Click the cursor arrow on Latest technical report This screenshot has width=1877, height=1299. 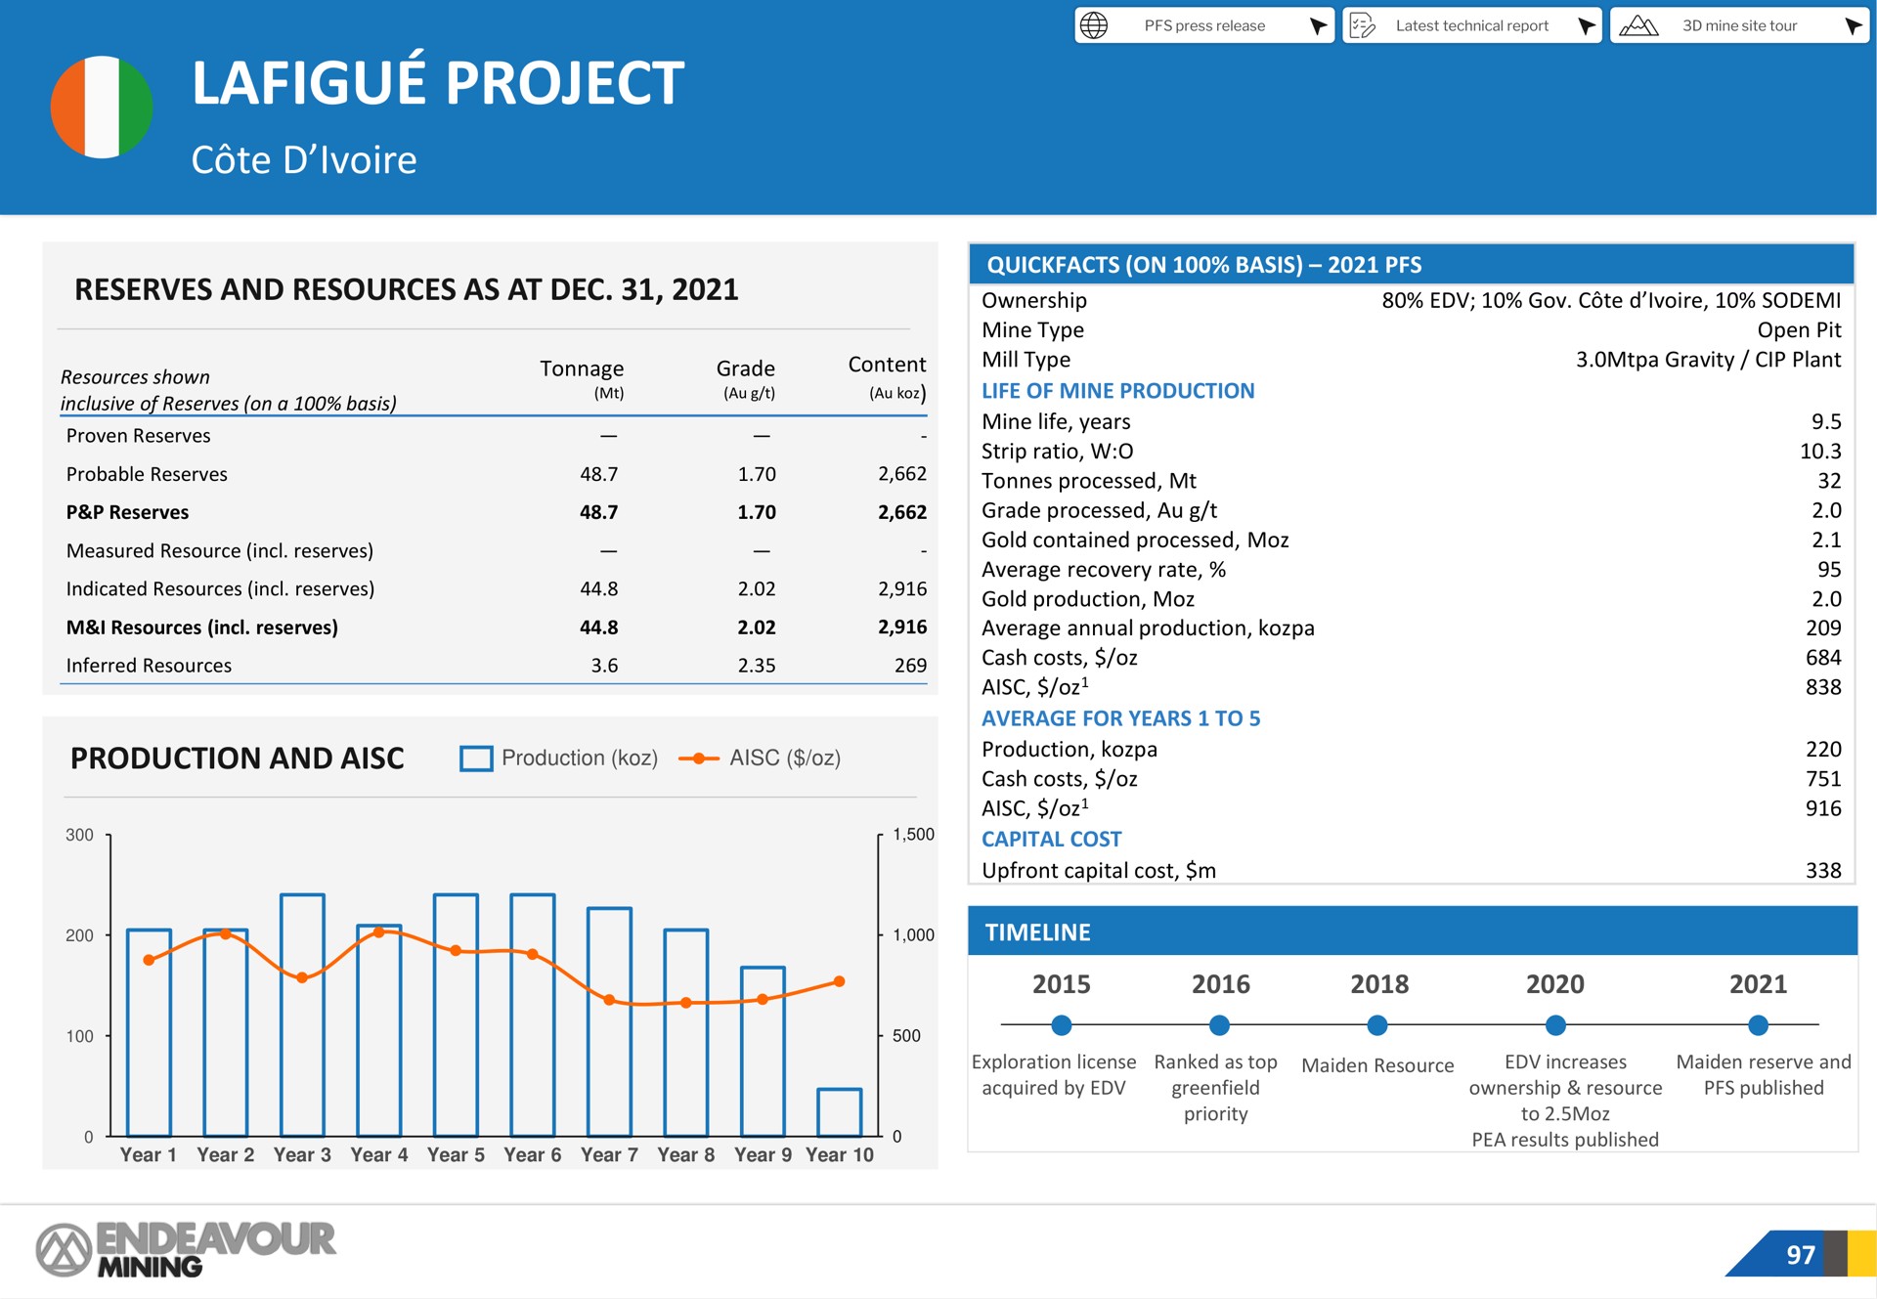click(x=1586, y=25)
